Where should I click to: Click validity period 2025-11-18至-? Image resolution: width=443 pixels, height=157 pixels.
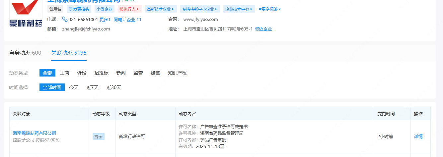coord(211,146)
